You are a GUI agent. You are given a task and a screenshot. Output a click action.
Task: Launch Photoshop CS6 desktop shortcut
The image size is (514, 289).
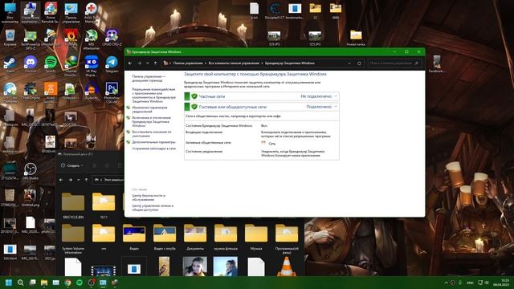point(112,92)
